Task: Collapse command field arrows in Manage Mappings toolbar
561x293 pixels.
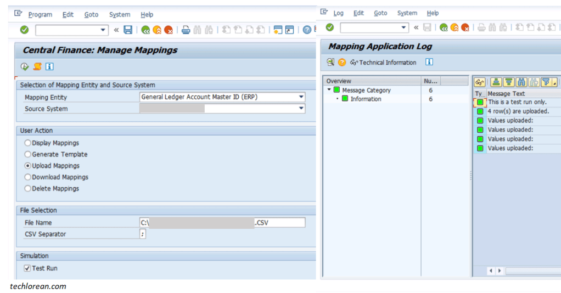Action: click(x=116, y=30)
